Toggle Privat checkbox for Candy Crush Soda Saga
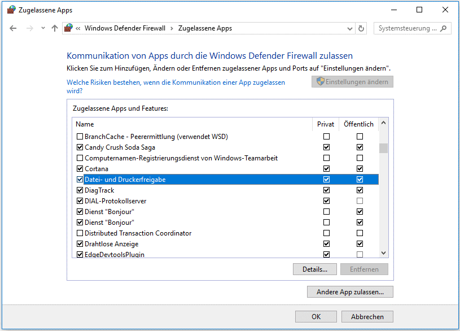The height and width of the screenshot is (331, 460). tap(327, 147)
